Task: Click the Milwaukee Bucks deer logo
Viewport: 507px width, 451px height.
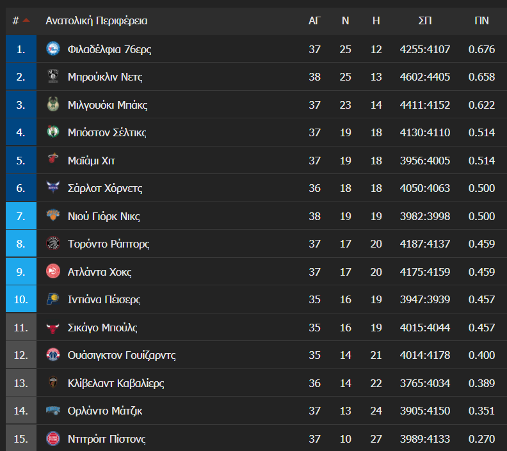Action: pyautogui.click(x=52, y=104)
